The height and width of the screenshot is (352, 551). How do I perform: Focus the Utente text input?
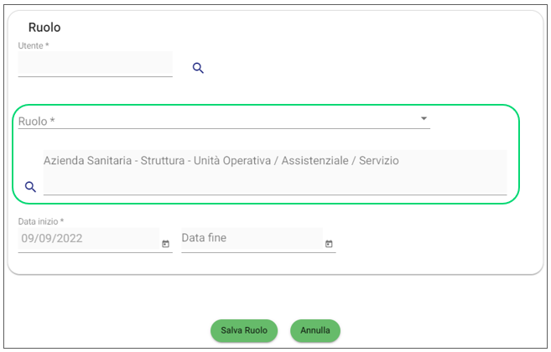95,64
